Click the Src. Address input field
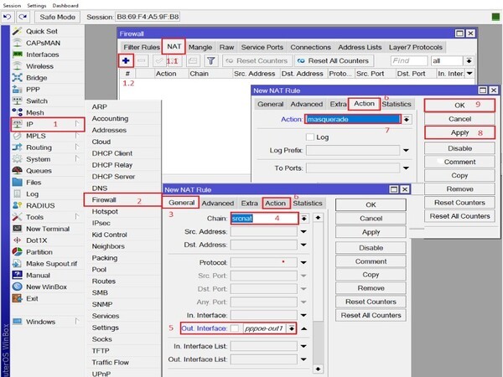 click(264, 232)
